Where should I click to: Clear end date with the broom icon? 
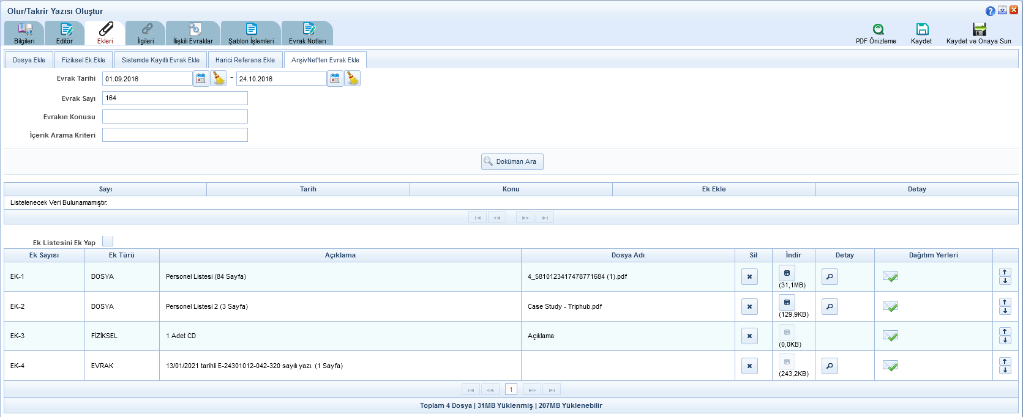tap(352, 79)
